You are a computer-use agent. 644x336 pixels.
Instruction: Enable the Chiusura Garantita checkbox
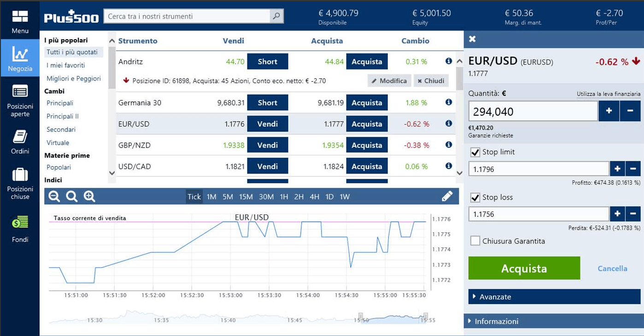point(475,241)
